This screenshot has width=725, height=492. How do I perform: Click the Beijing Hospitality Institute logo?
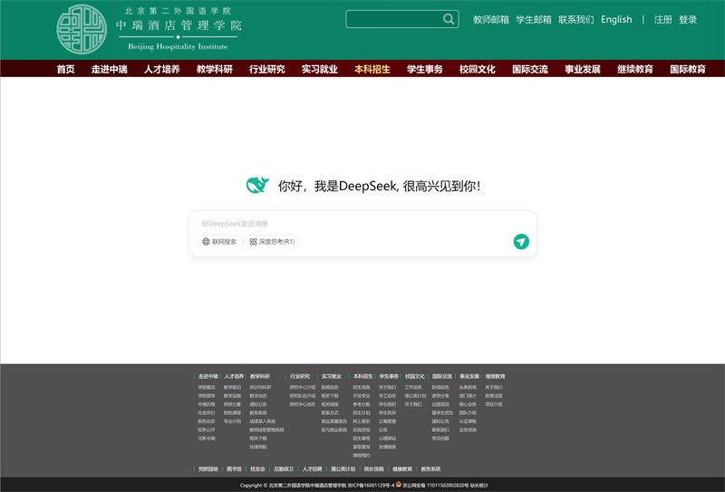click(149, 30)
